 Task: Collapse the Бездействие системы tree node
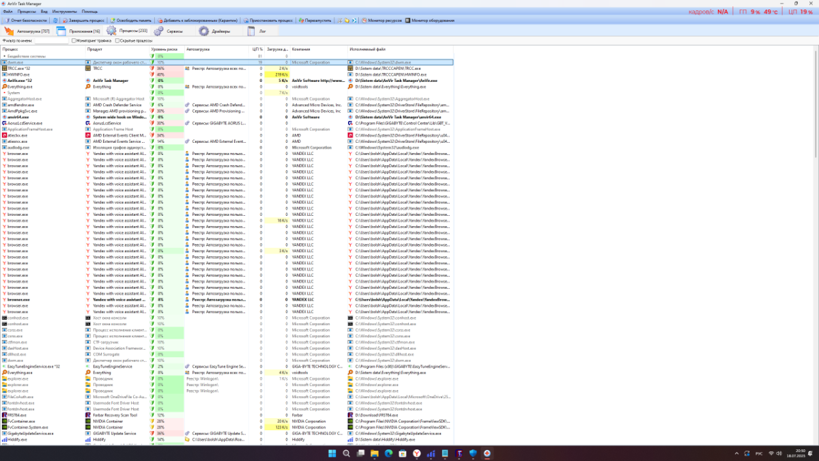[4, 56]
